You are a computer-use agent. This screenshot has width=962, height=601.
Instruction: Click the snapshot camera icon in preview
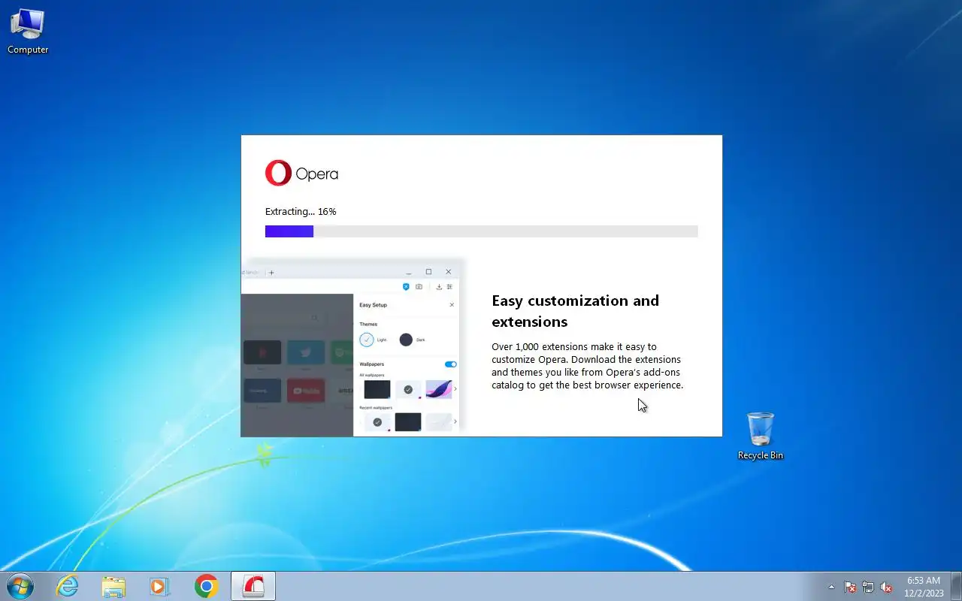coord(419,287)
